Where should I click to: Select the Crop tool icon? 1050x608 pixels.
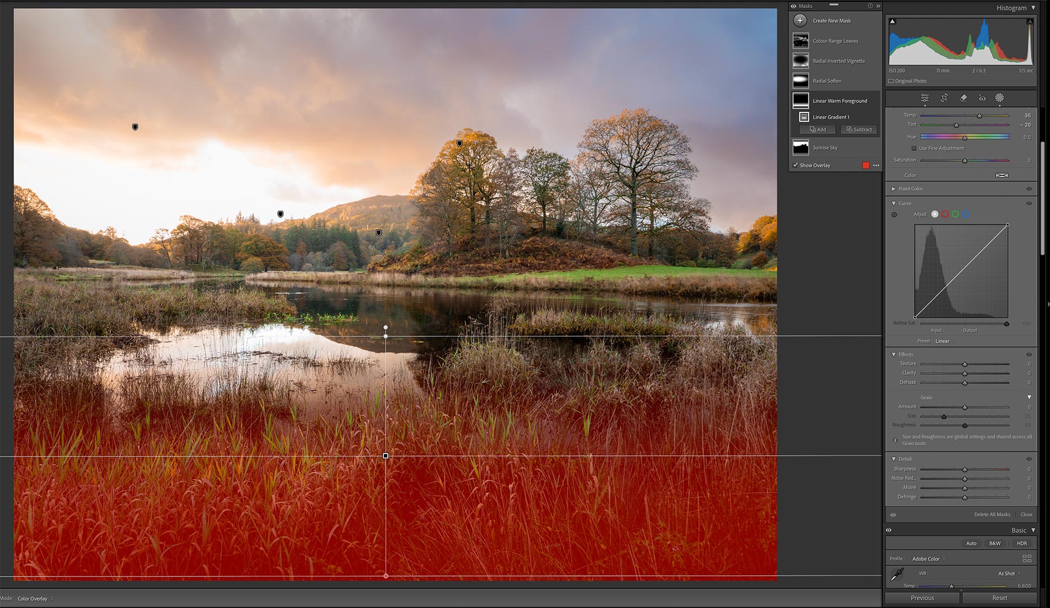pos(944,98)
